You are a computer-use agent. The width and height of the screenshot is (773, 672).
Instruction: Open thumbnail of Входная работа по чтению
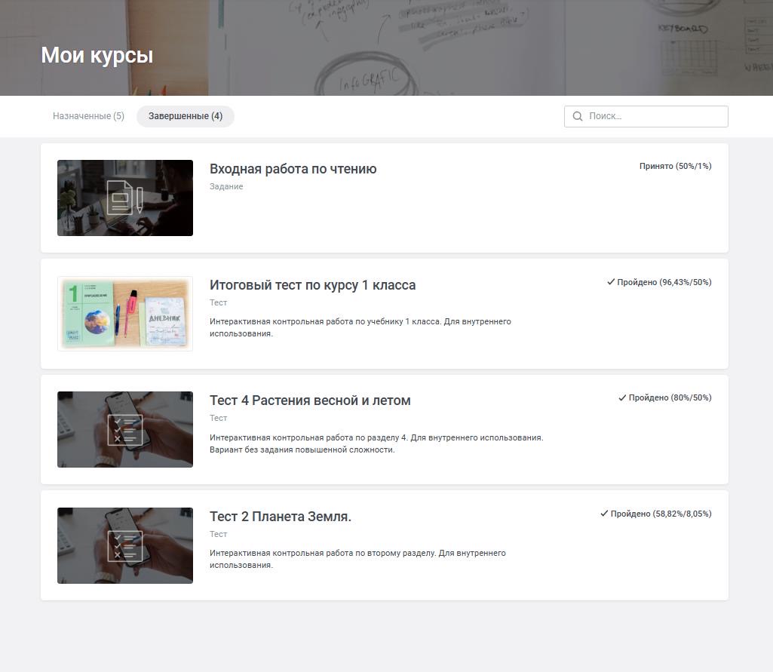125,198
